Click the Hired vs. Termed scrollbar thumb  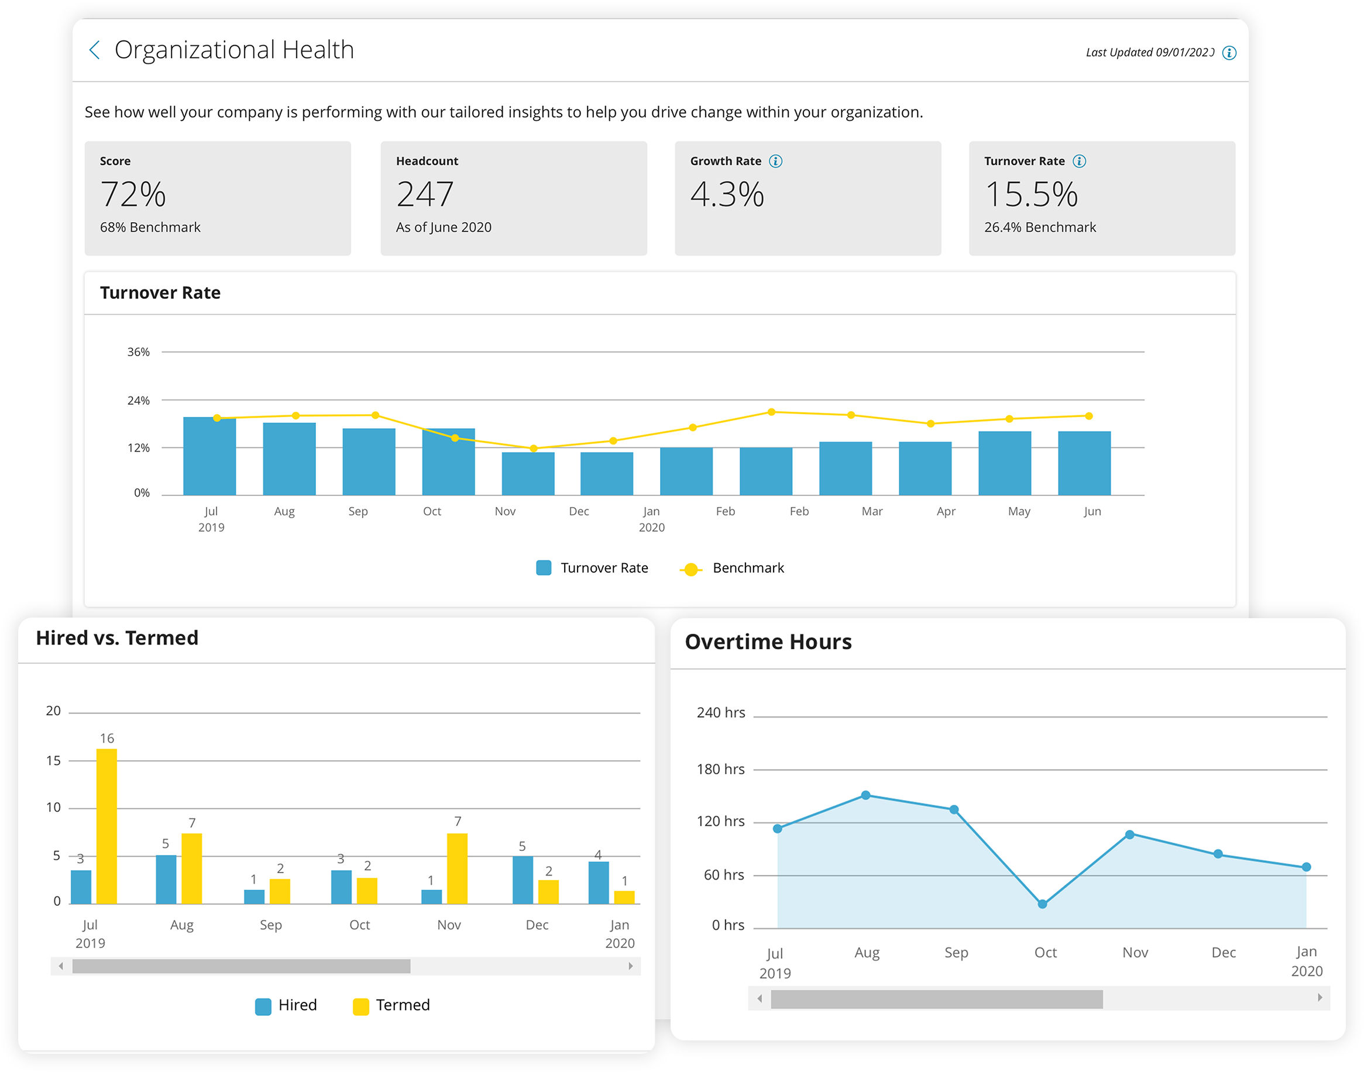tap(241, 967)
